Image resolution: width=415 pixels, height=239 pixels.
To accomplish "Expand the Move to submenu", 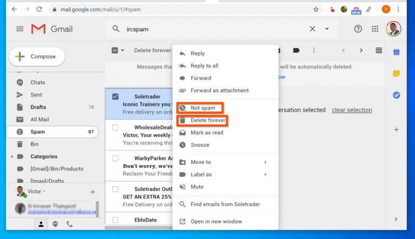I will coord(225,162).
